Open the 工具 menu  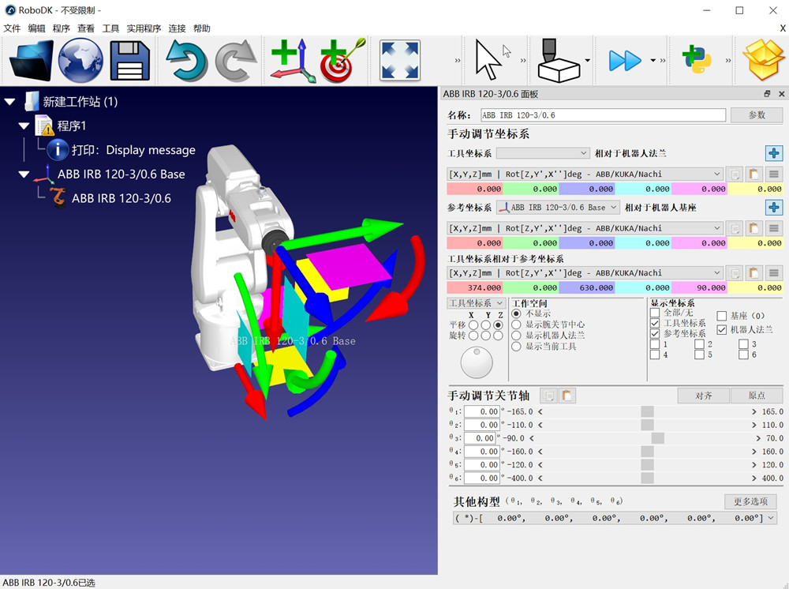110,28
